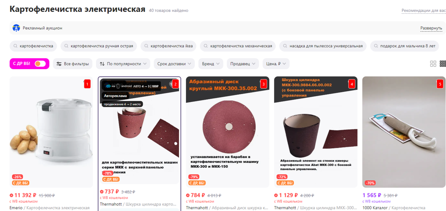Click 'Развернуть' link in auction bar
446x211 pixels.
click(431, 28)
